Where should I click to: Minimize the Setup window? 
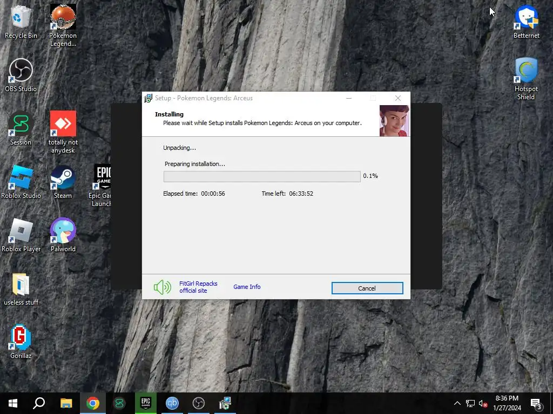(x=349, y=98)
